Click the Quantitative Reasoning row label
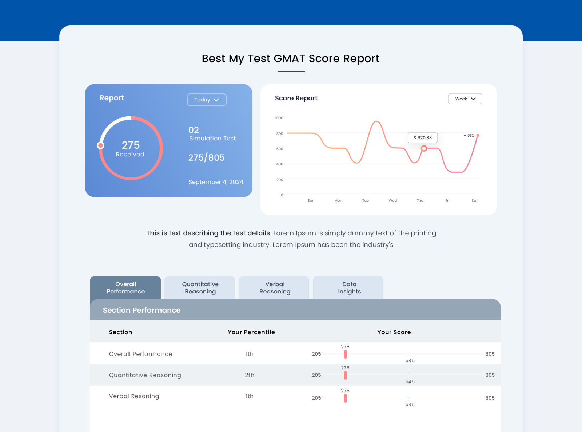The image size is (582, 432). coord(145,375)
